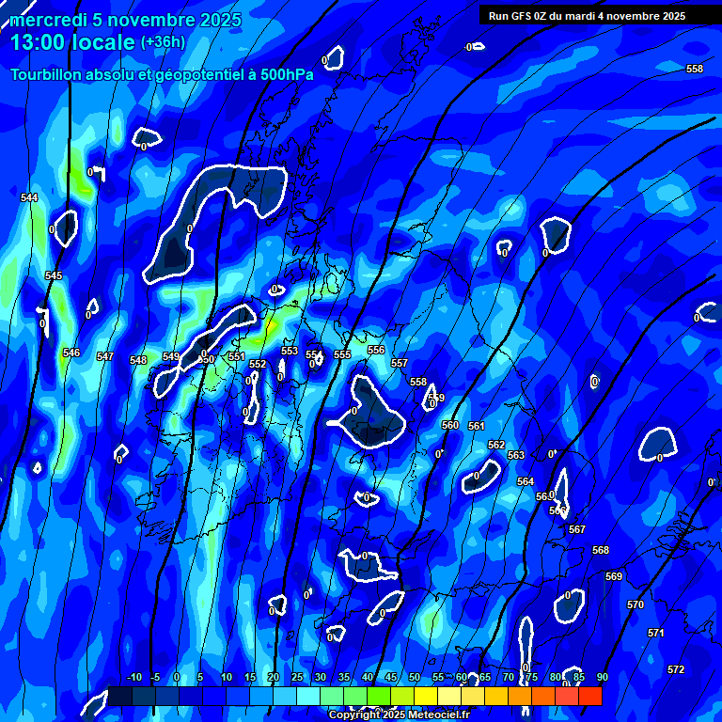Select the 567 contour label
This screenshot has height=722, width=722.
pyautogui.click(x=577, y=529)
